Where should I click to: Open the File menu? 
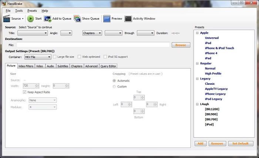[x=8, y=11]
